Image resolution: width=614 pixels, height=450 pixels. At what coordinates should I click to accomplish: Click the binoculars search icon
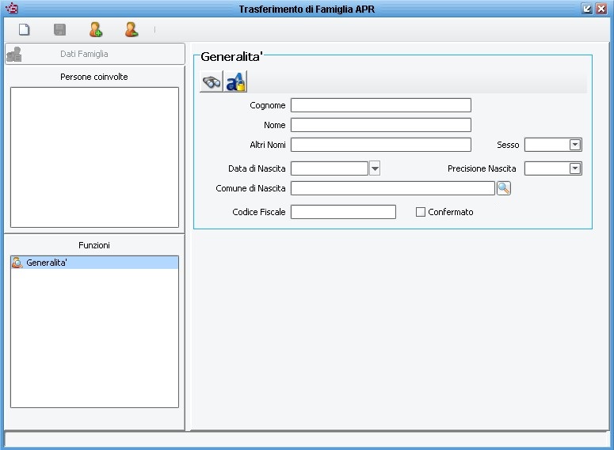[212, 82]
